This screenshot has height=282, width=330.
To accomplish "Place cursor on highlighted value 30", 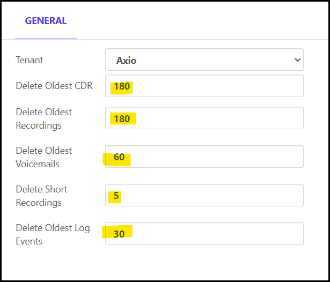I will (119, 234).
